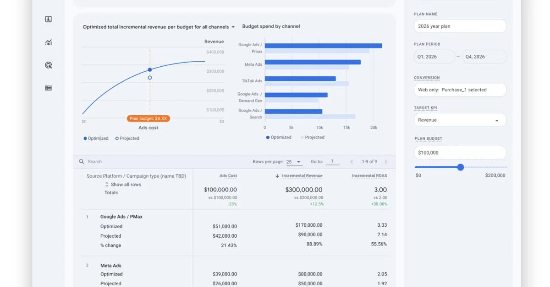Click the Incremental Revenue sort arrow
550x287 pixels.
click(x=277, y=176)
